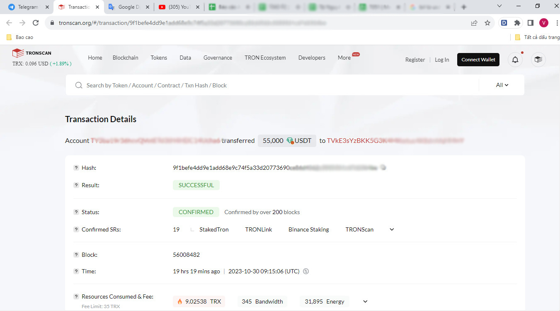560x311 pixels.
Task: Click the SUCCESSFUL result badge
Action: [196, 185]
